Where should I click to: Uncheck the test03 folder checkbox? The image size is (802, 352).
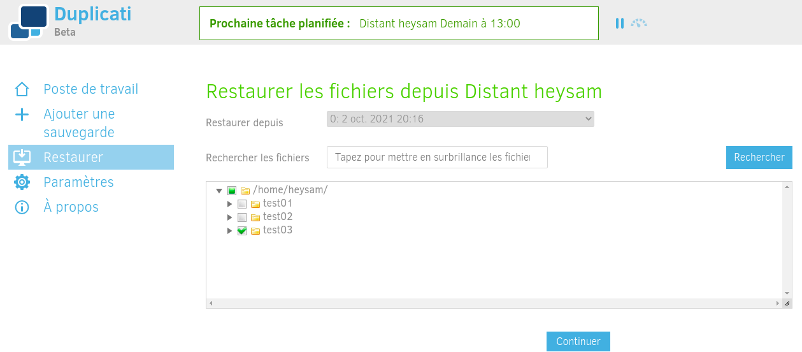[242, 231]
